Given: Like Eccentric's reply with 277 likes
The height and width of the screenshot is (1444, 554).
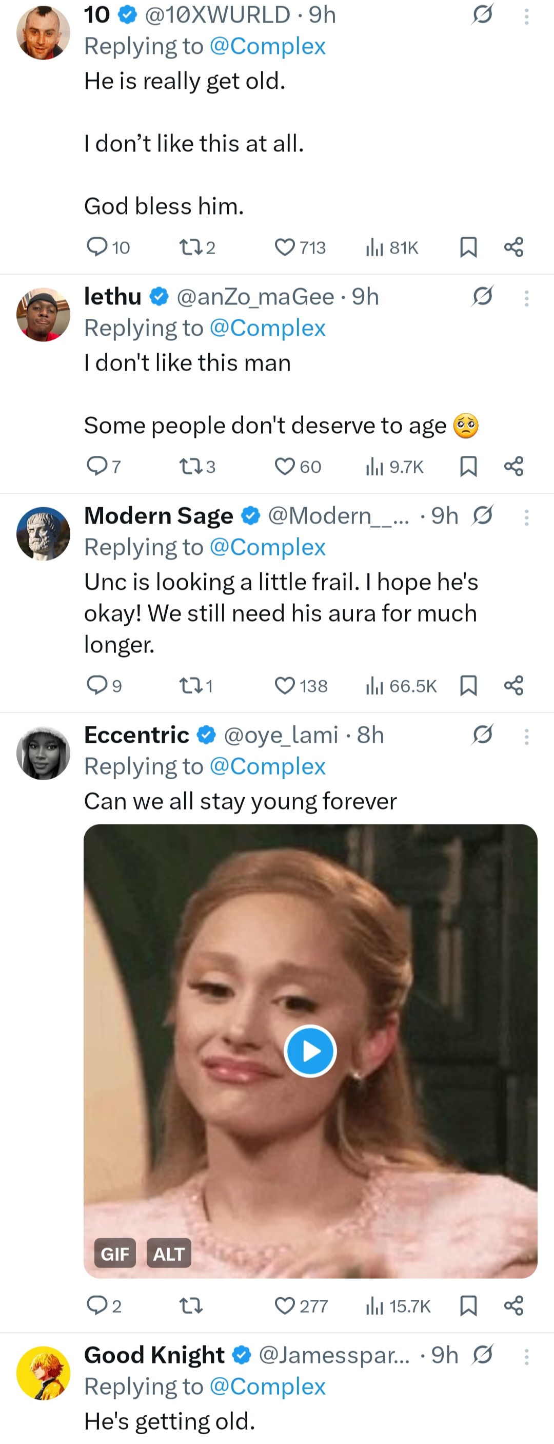Looking at the screenshot, I should 285,1306.
